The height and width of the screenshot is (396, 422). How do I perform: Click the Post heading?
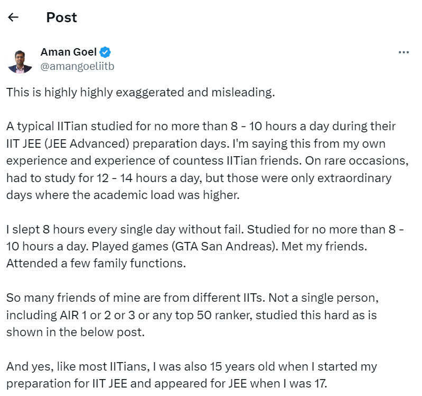[x=61, y=17]
